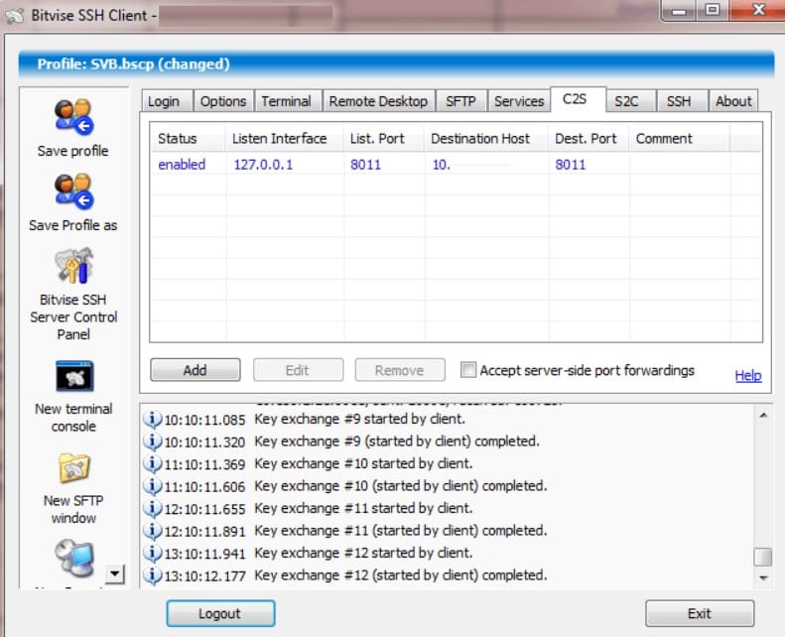Minimize the Bitvise SSH Client window
This screenshot has width=785, height=637.
pos(680,10)
